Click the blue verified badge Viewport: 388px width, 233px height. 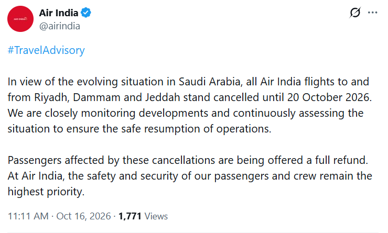(86, 13)
